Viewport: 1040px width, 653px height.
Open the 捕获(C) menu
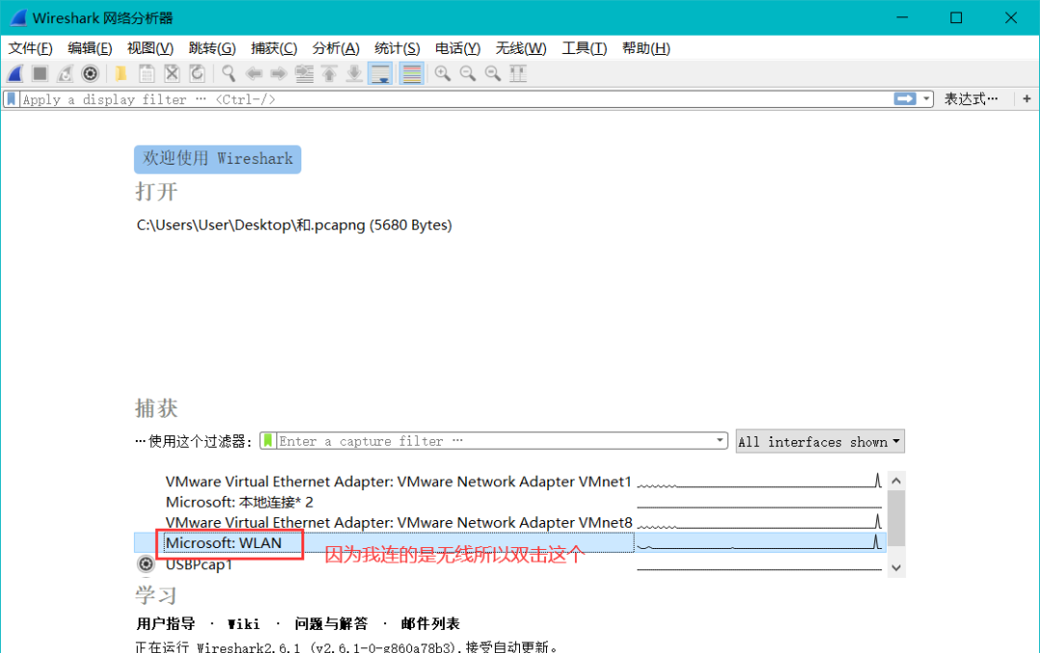coord(273,48)
